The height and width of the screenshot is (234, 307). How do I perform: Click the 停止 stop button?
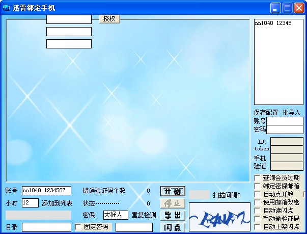pos(173,203)
